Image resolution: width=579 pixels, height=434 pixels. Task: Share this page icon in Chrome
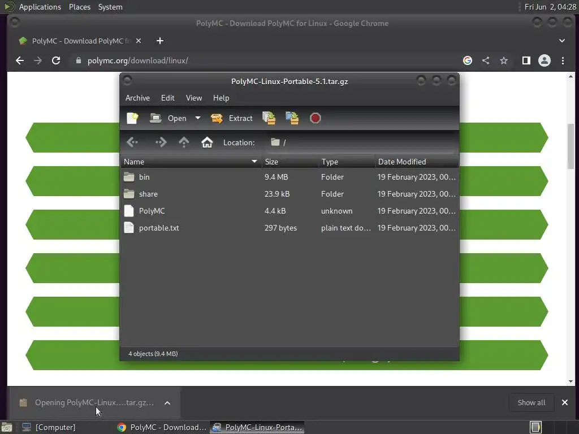pyautogui.click(x=486, y=60)
